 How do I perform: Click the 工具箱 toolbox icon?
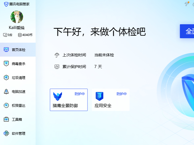tap(6, 119)
